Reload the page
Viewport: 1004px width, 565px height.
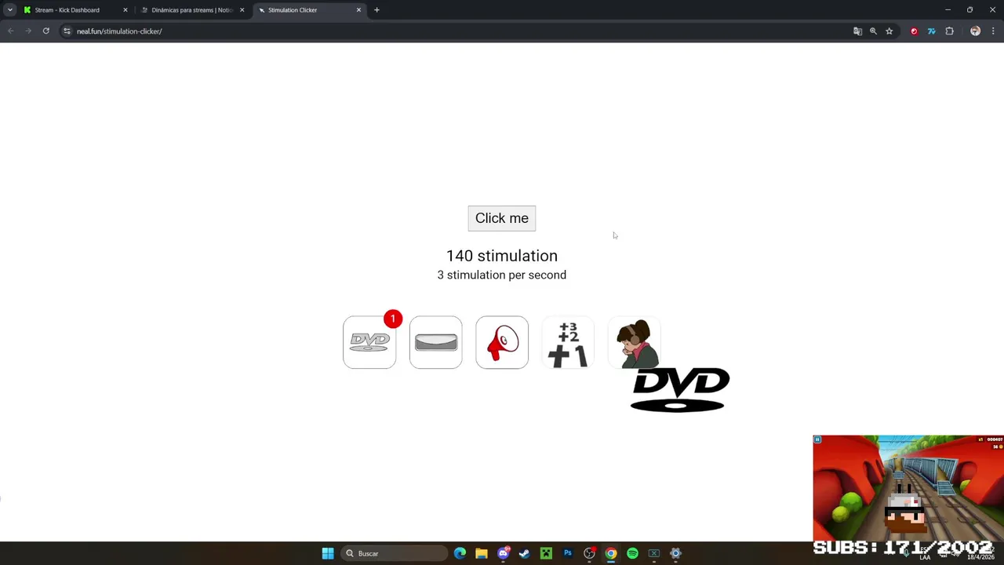point(46,31)
